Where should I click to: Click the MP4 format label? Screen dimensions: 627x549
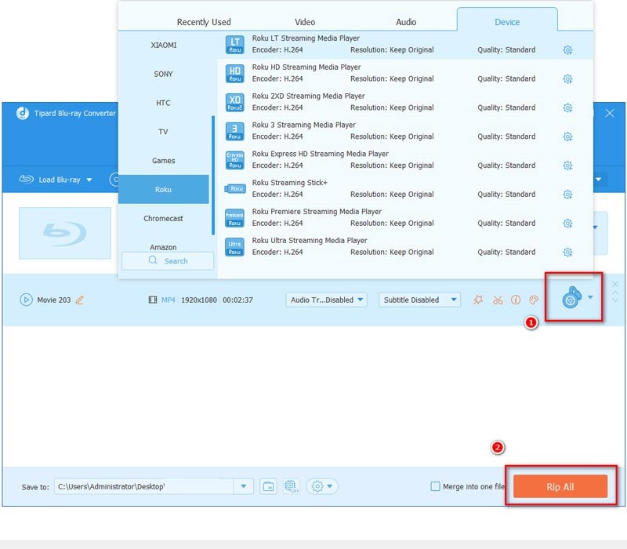tap(169, 300)
